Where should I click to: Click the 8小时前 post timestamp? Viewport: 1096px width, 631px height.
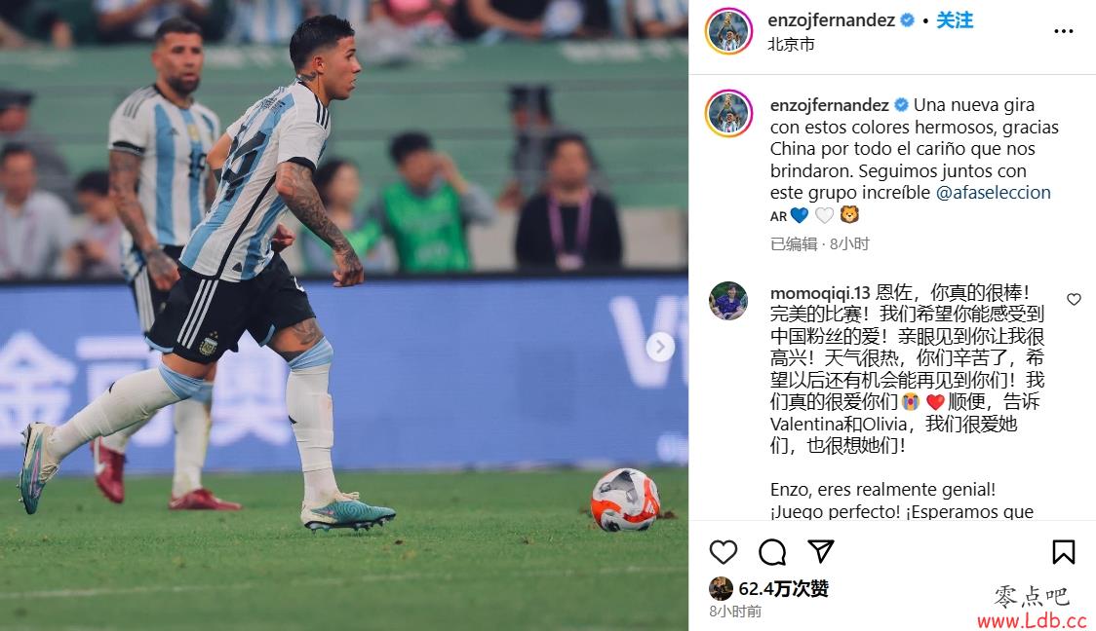(x=734, y=612)
